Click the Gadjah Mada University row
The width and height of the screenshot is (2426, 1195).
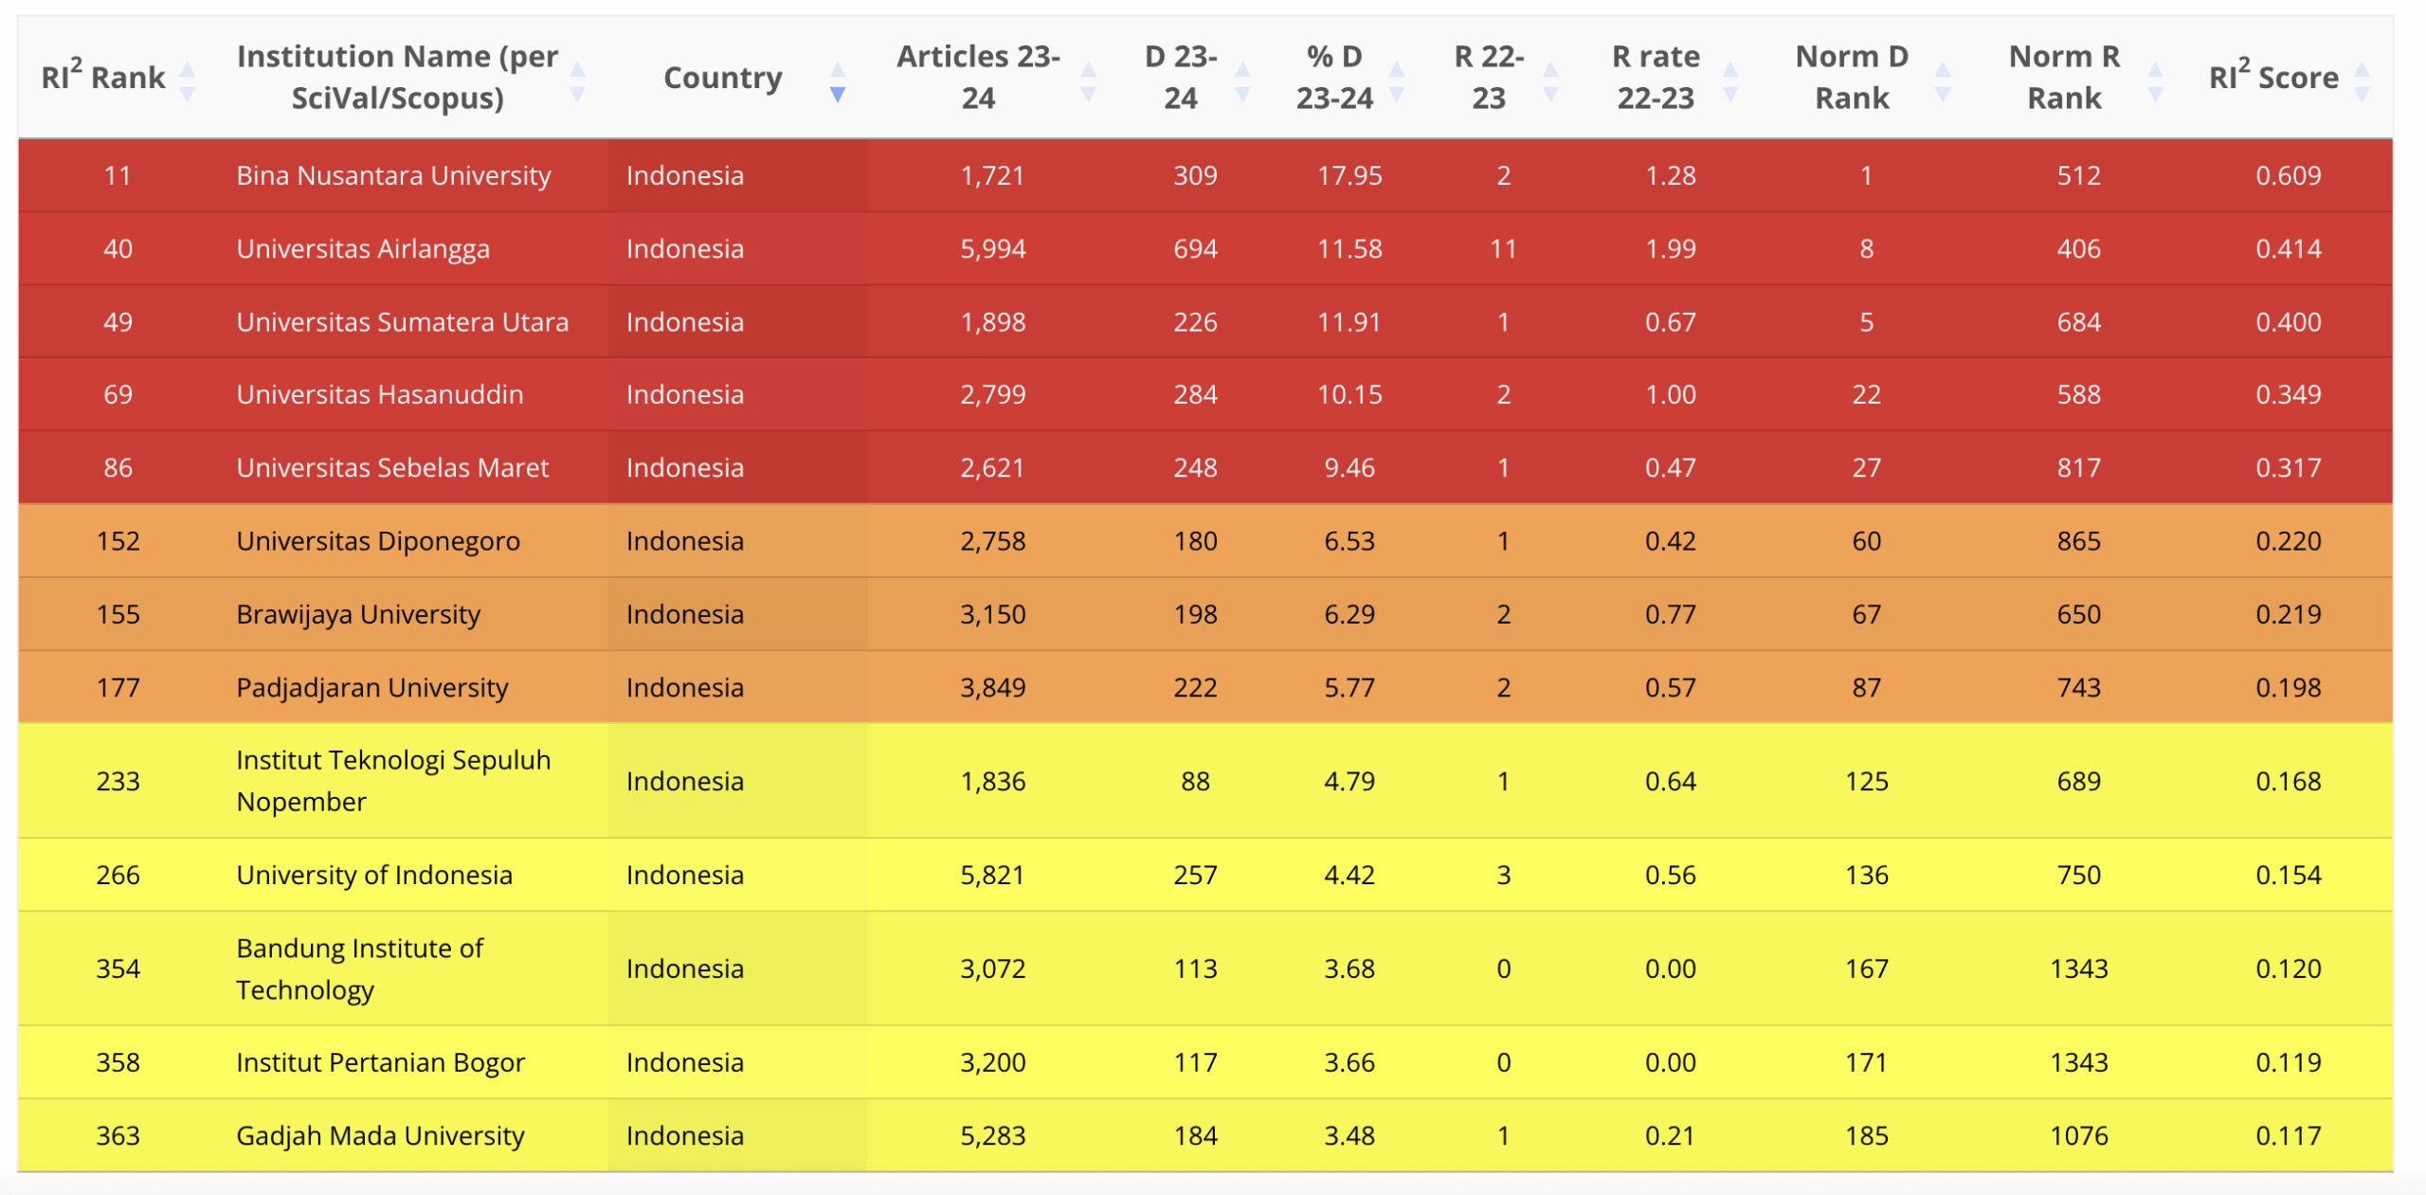[x=1205, y=1135]
